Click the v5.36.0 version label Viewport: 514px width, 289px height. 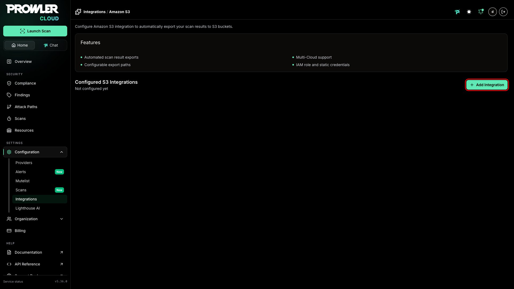[x=61, y=282]
